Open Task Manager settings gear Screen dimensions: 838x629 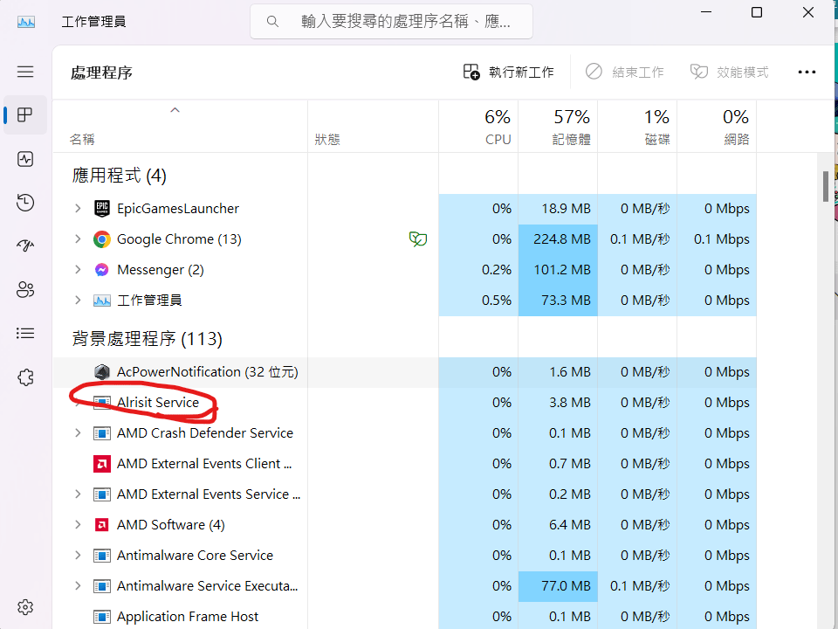pos(25,607)
